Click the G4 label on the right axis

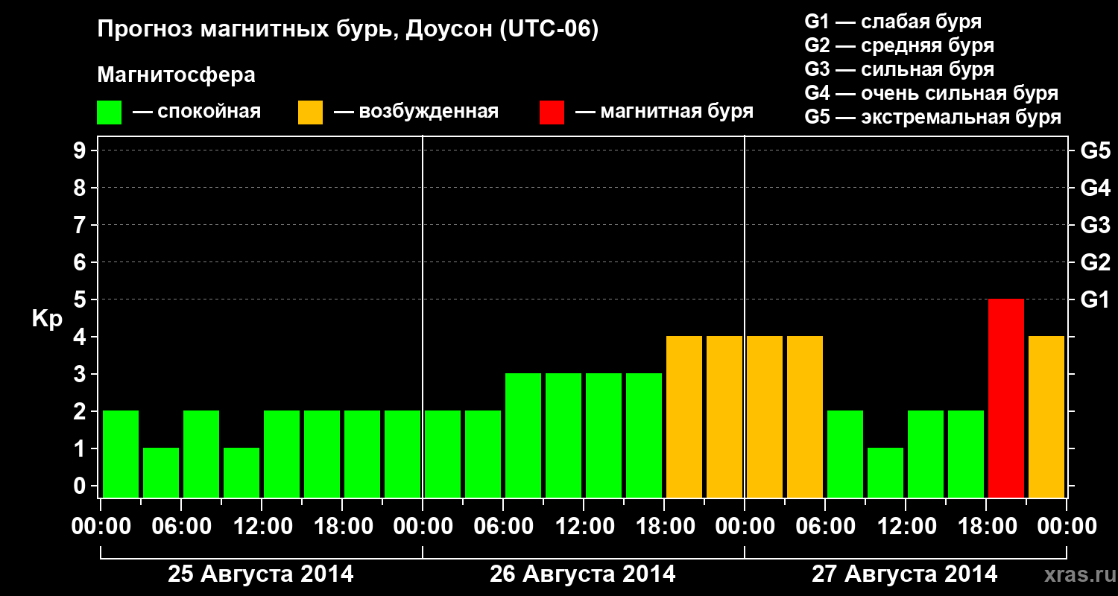click(x=1096, y=188)
